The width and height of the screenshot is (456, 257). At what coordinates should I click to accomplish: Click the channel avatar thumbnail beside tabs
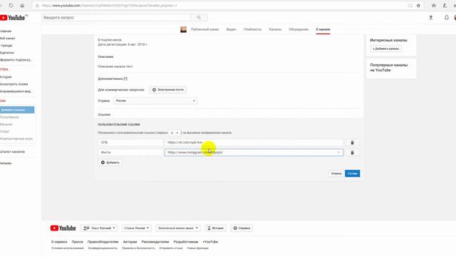click(183, 29)
